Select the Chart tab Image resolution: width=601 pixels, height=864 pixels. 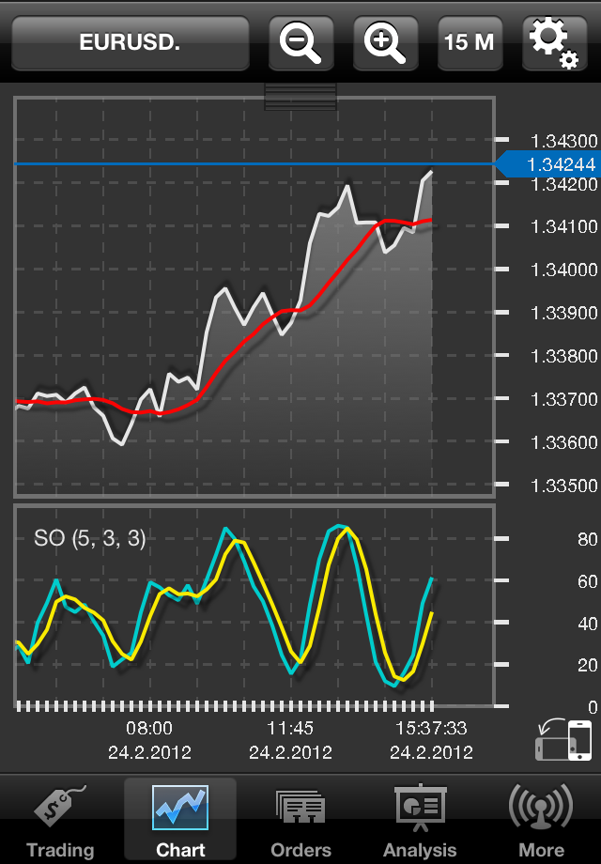pyautogui.click(x=180, y=821)
